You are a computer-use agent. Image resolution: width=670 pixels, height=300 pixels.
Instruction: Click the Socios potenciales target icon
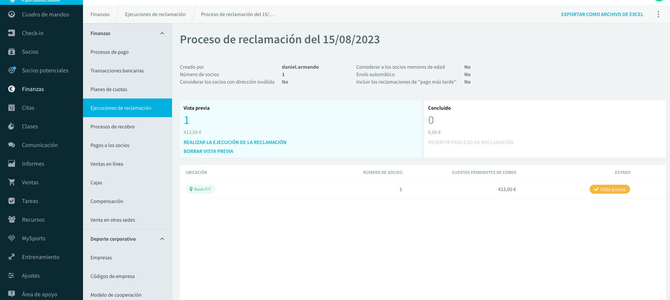12,70
